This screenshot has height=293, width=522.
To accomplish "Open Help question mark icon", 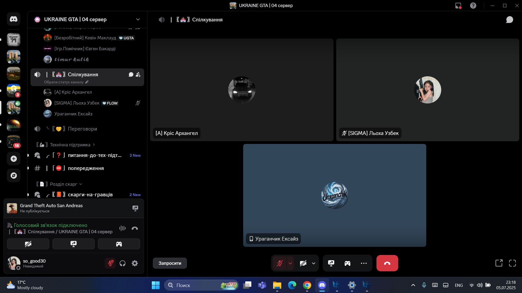I will (x=473, y=5).
